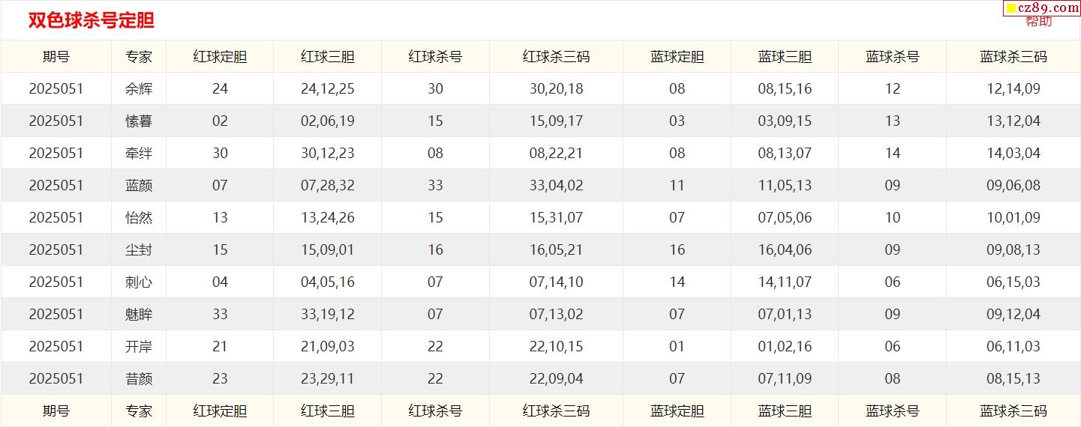Screen dimensions: 1081x427
Task: Click the 21,09,03 cell
Action: click(x=328, y=347)
